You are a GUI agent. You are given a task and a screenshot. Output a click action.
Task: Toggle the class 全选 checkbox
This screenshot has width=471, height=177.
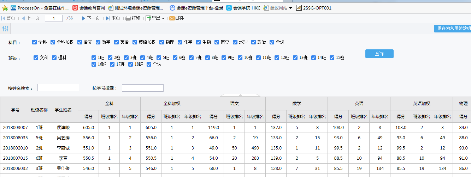click(149, 64)
